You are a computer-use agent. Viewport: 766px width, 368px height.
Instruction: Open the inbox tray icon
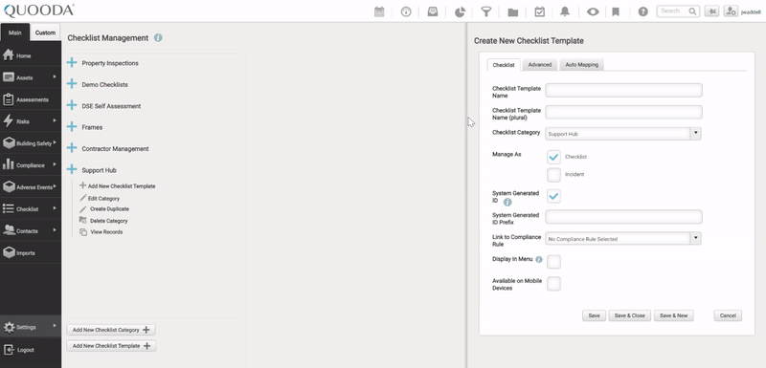point(433,11)
